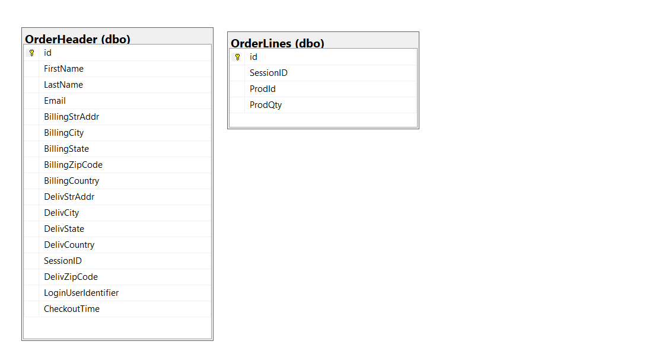Image resolution: width=659 pixels, height=354 pixels.
Task: Select the OrderHeader (dbo) table title
Action: [x=78, y=39]
